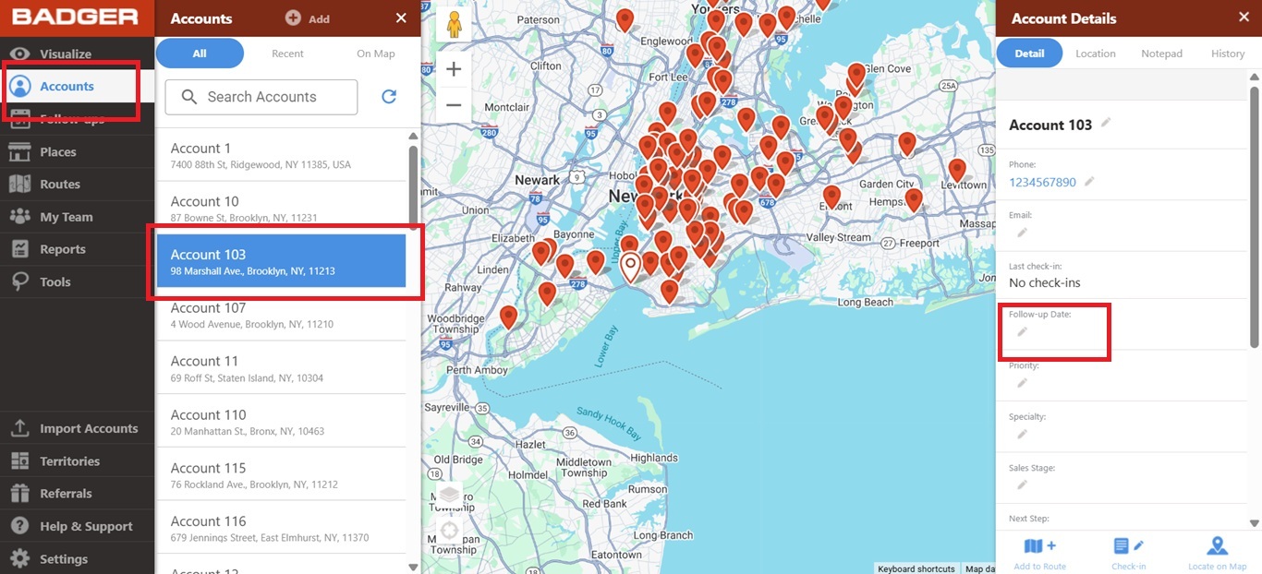The image size is (1262, 574).
Task: Open the Notepad tab
Action: pyautogui.click(x=1161, y=54)
